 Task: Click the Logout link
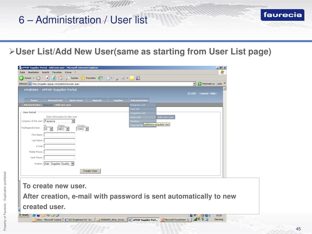click(x=204, y=93)
